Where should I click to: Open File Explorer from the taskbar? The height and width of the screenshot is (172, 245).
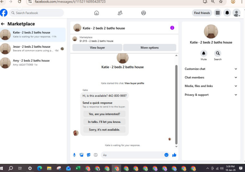[x=49, y=168]
